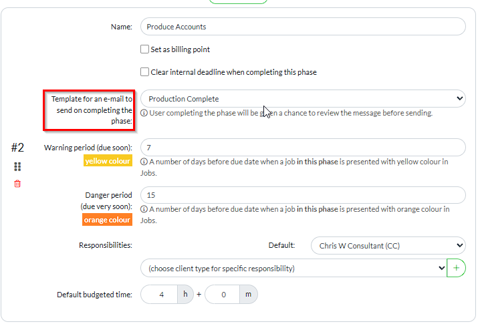Add specific responsibility with green plus icon
This screenshot has width=480, height=324.
tap(457, 268)
